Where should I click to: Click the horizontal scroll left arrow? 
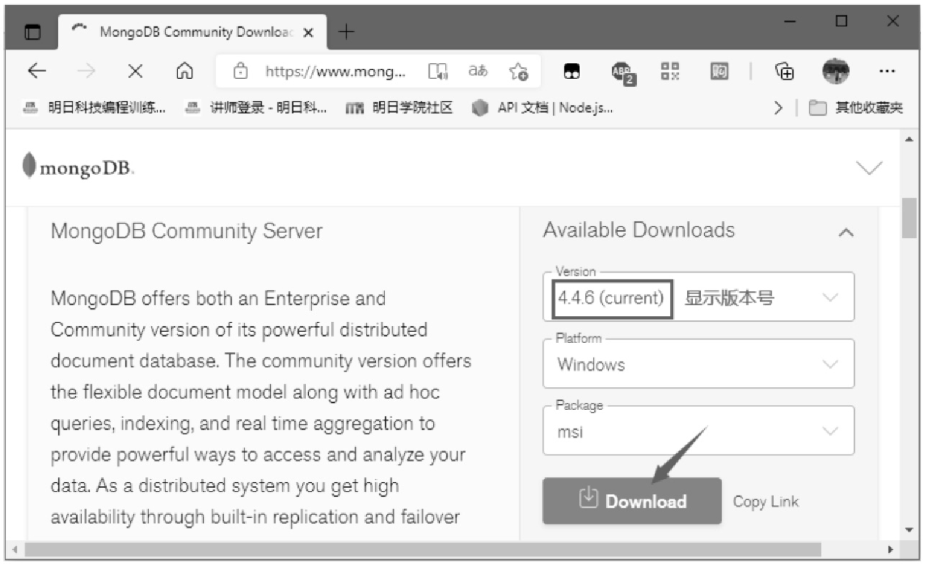coord(15,549)
